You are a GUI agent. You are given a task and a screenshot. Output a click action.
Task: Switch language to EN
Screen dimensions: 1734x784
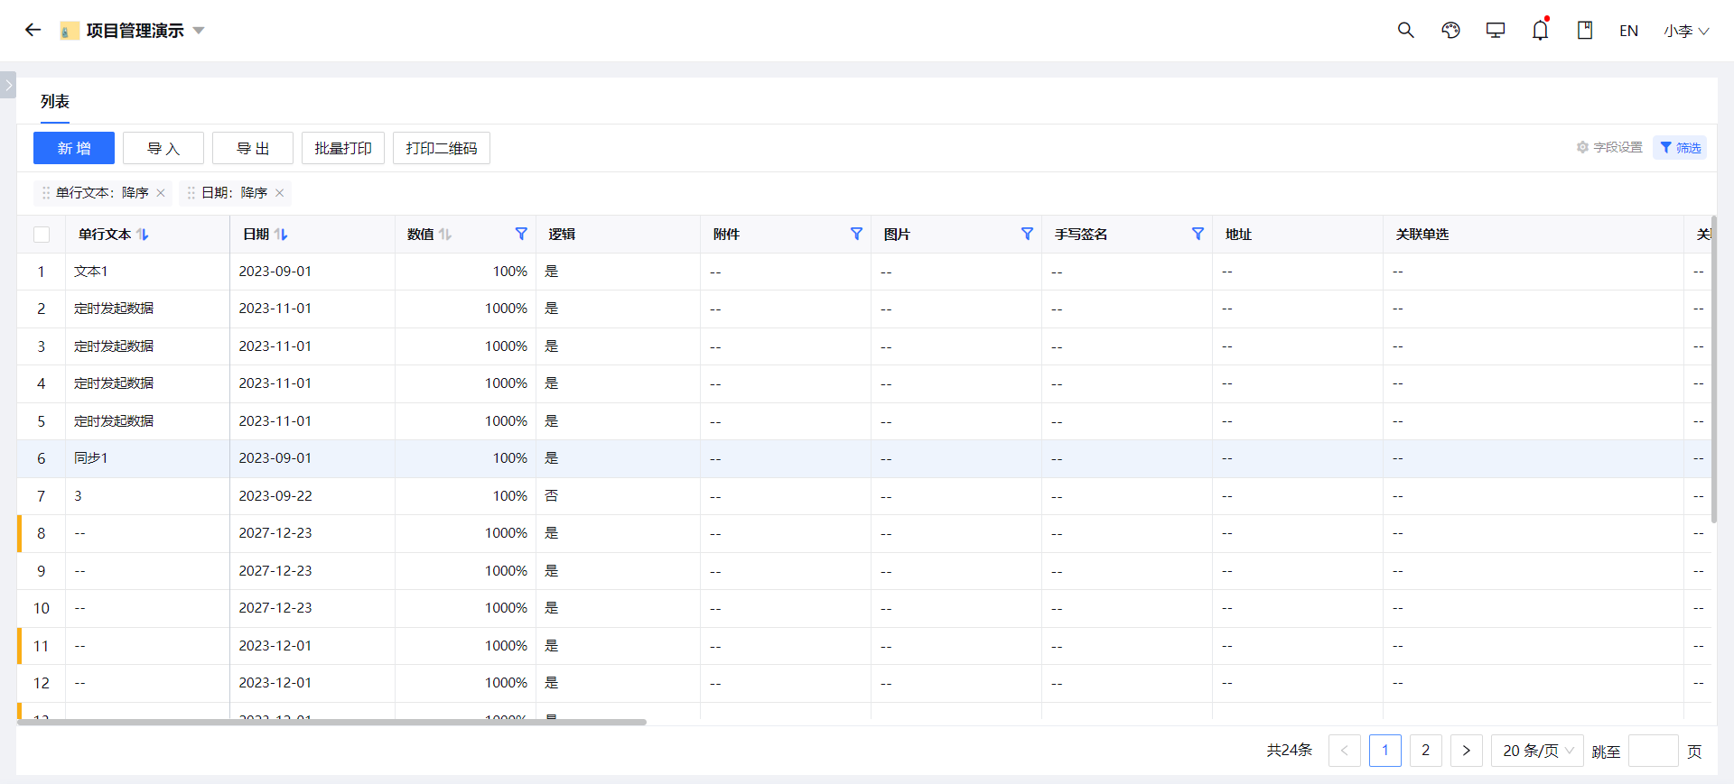coord(1628,31)
